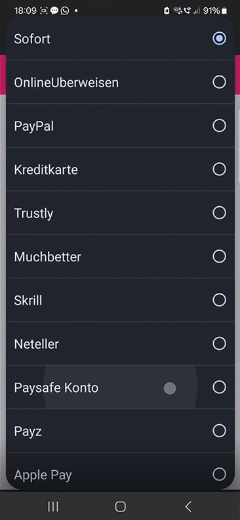Choose OnlineUberweisen radio option
Image resolution: width=240 pixels, height=520 pixels.
(x=219, y=82)
